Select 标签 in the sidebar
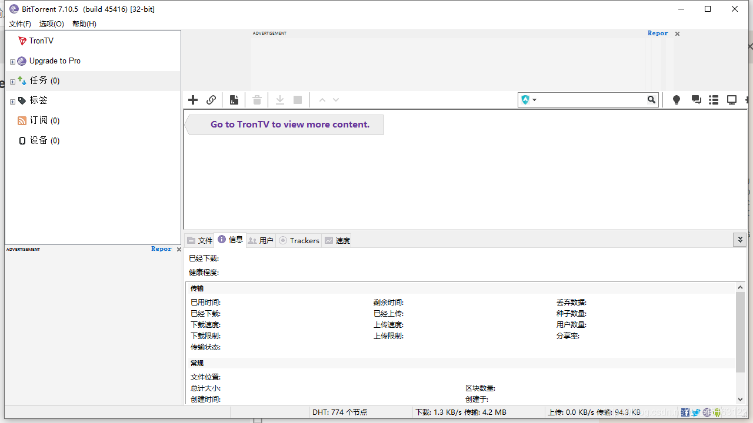 93,100
